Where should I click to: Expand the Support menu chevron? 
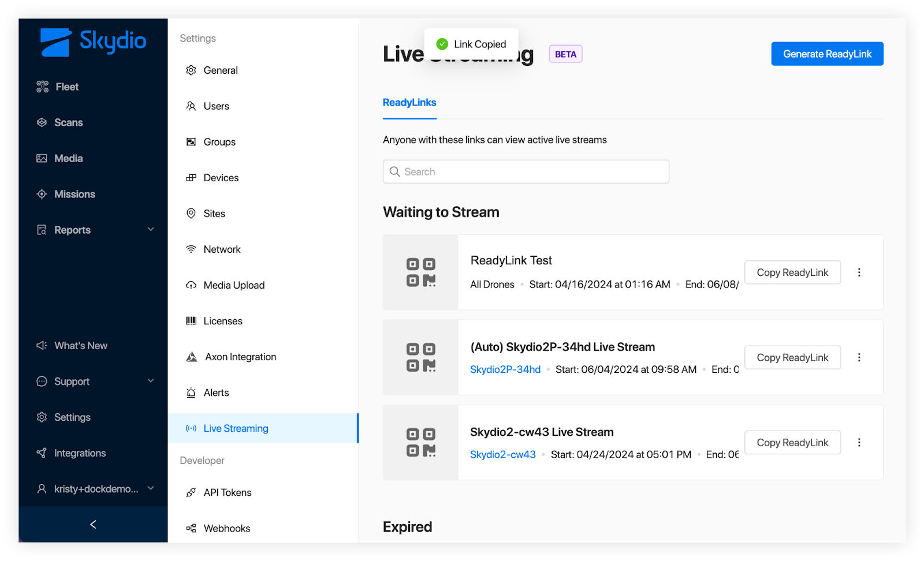(151, 381)
